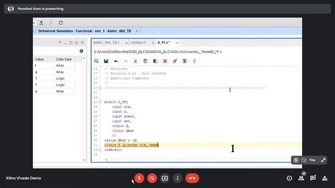Toggle line comments with the // icon

click(x=175, y=61)
